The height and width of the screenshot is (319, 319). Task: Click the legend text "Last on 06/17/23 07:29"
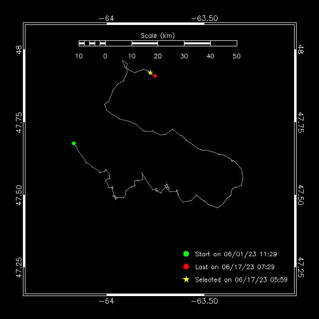235,267
